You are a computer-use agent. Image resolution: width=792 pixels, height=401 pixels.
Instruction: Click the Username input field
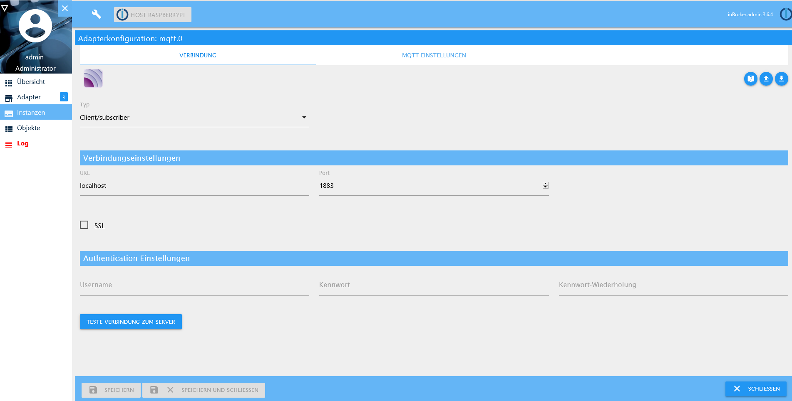point(194,285)
